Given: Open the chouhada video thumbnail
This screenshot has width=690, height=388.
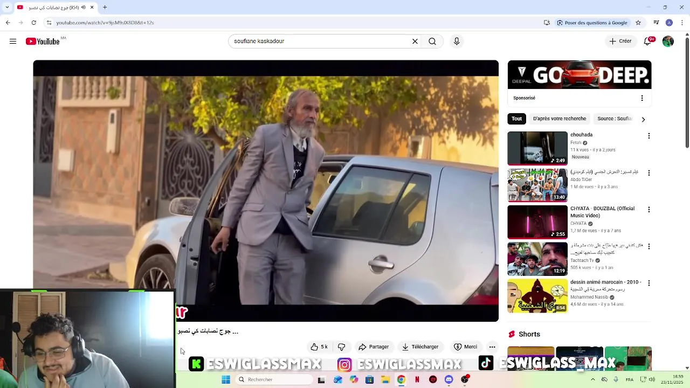Looking at the screenshot, I should [537, 148].
